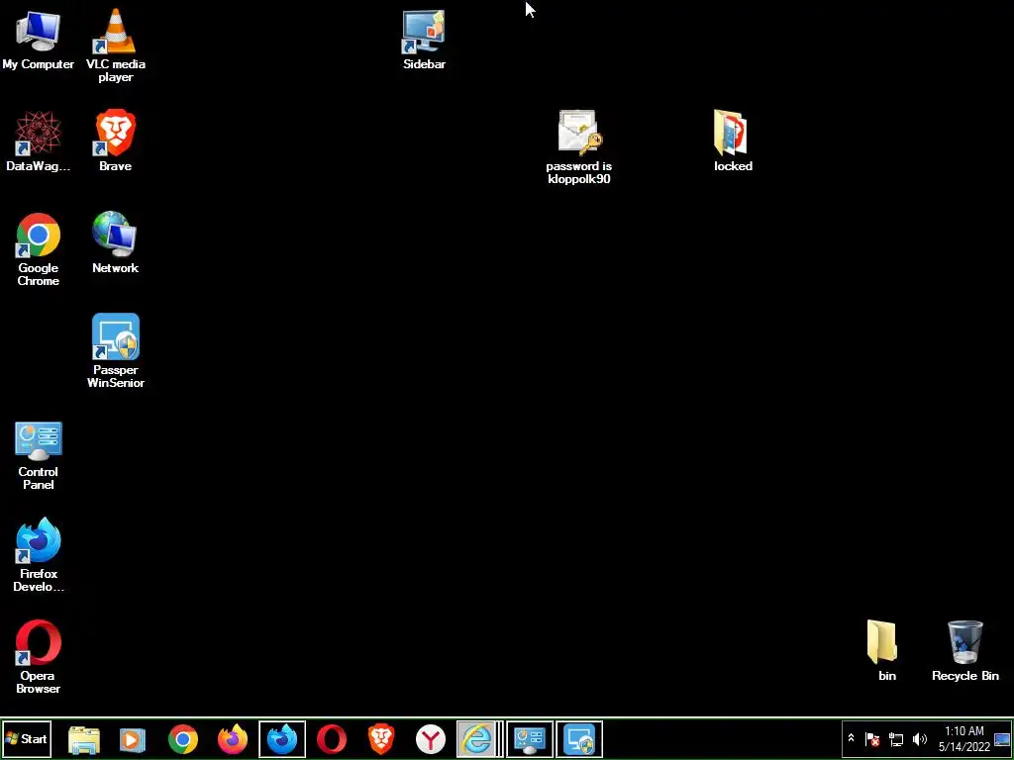Select the 'locked' folder icon
1014x760 pixels.
click(x=733, y=141)
